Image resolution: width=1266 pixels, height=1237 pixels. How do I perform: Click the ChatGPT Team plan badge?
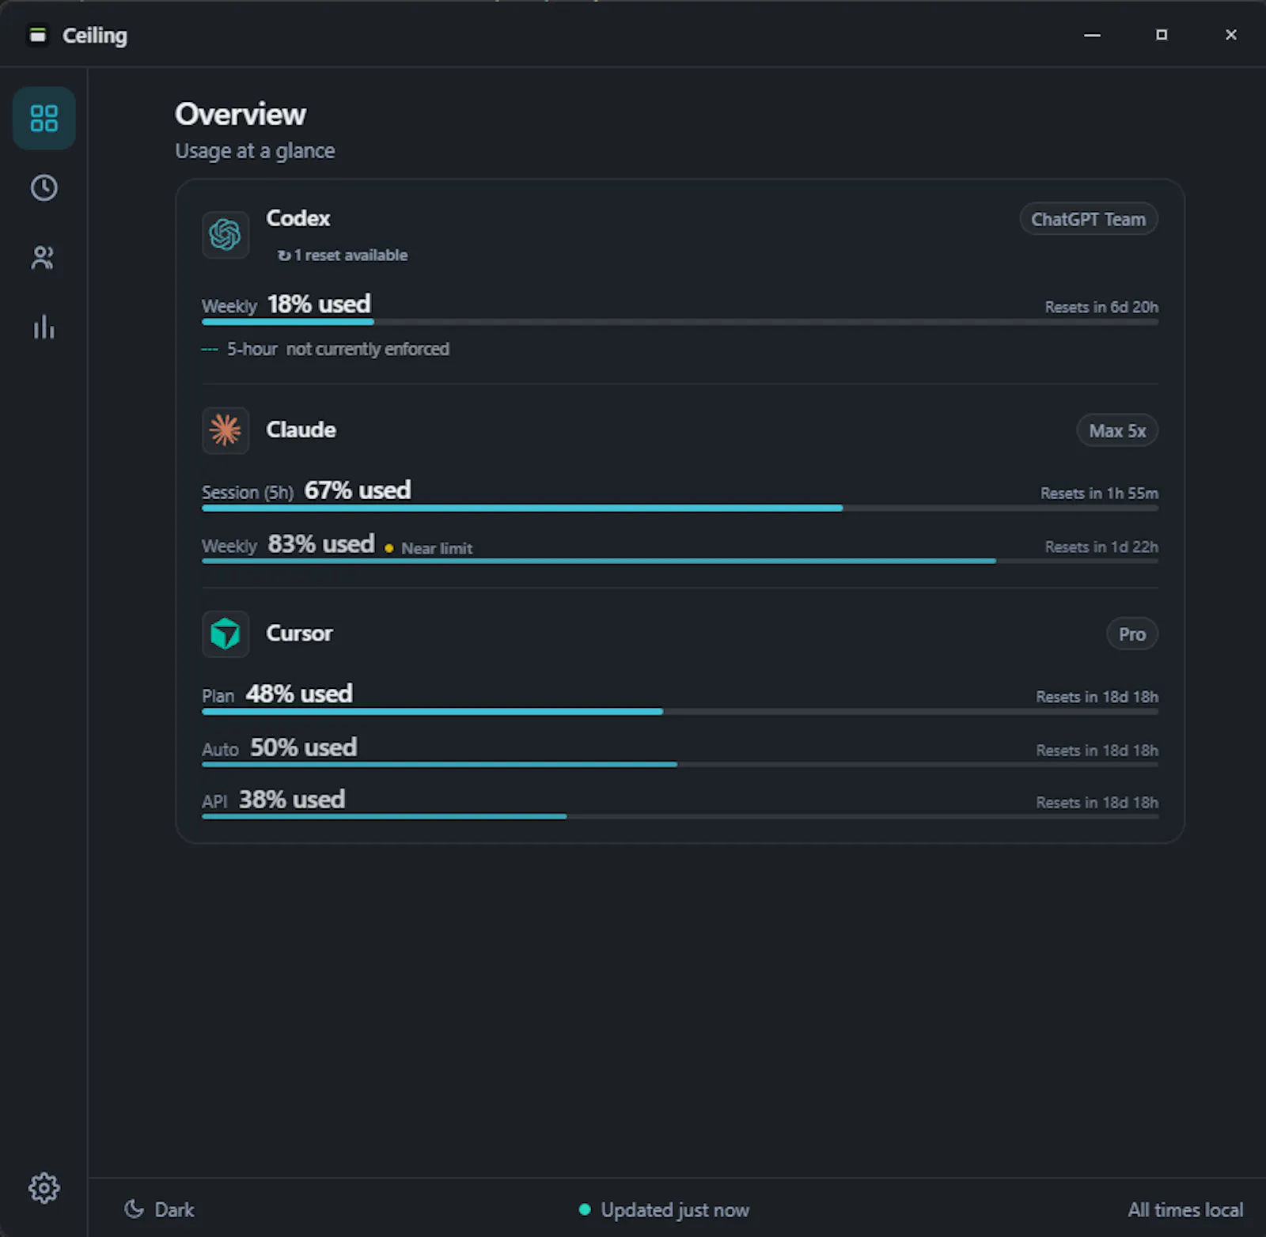click(x=1088, y=219)
